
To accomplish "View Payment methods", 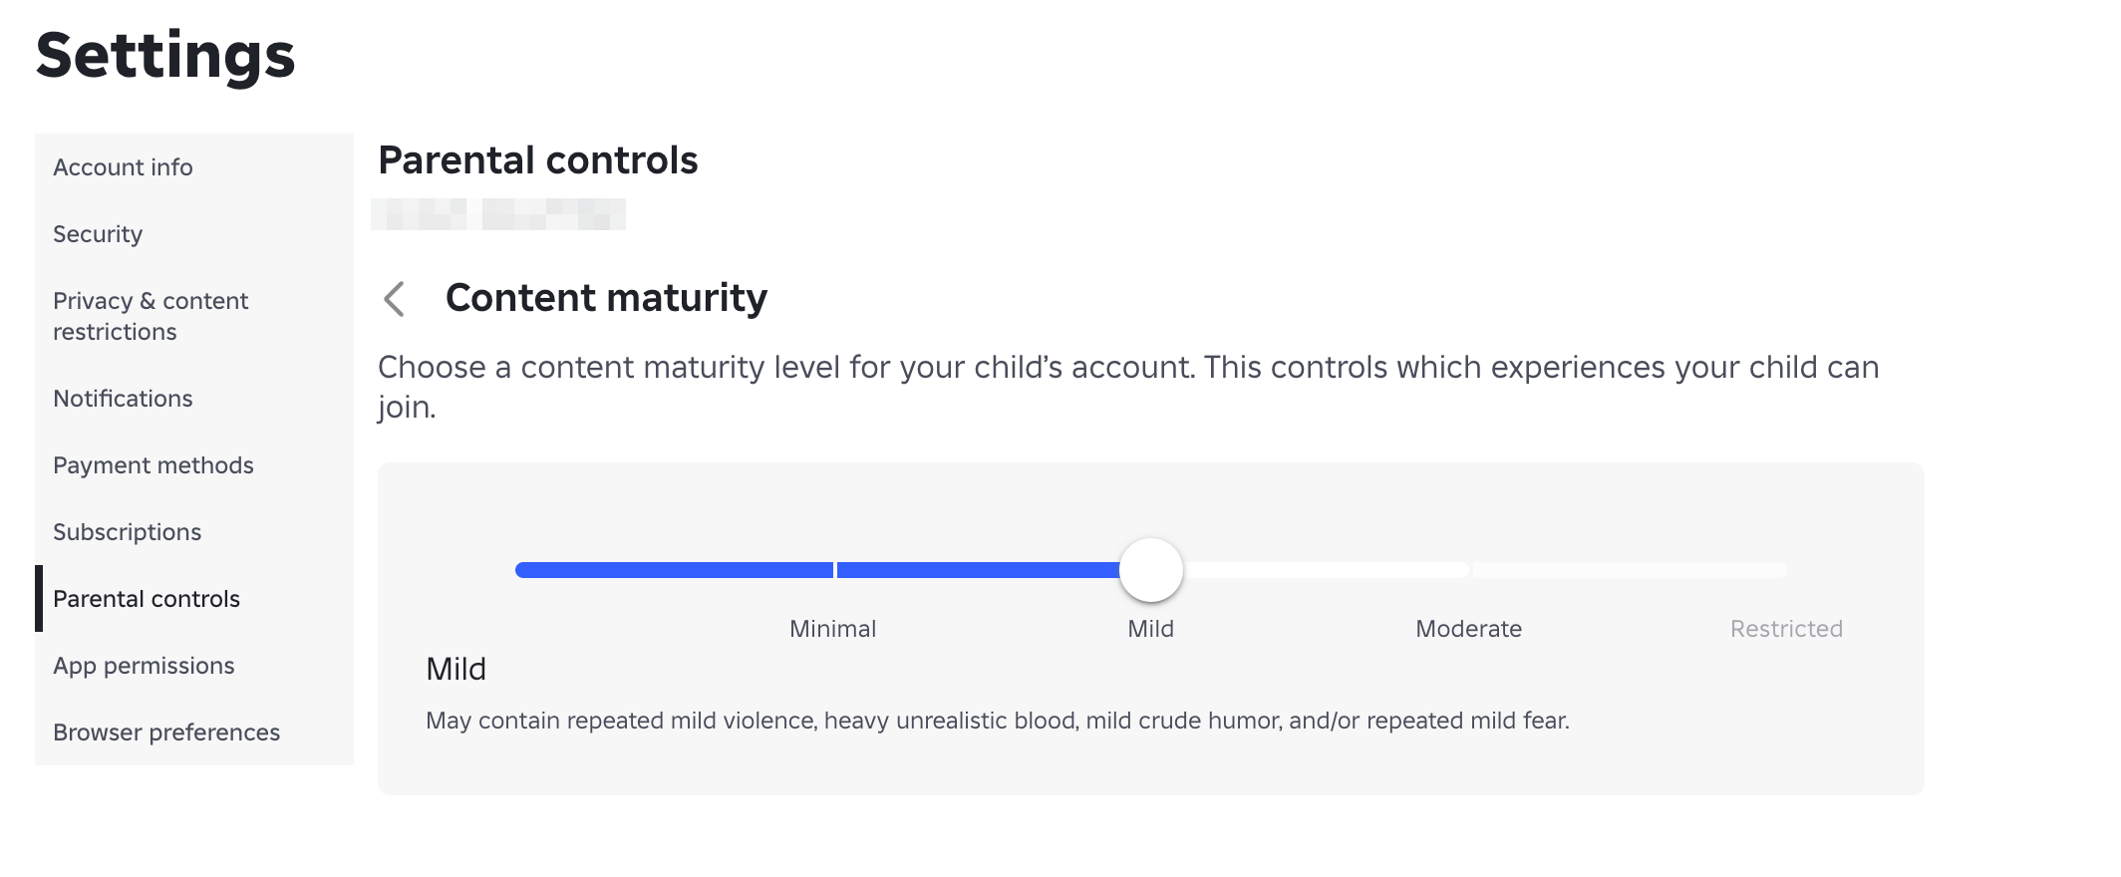I will (x=153, y=464).
